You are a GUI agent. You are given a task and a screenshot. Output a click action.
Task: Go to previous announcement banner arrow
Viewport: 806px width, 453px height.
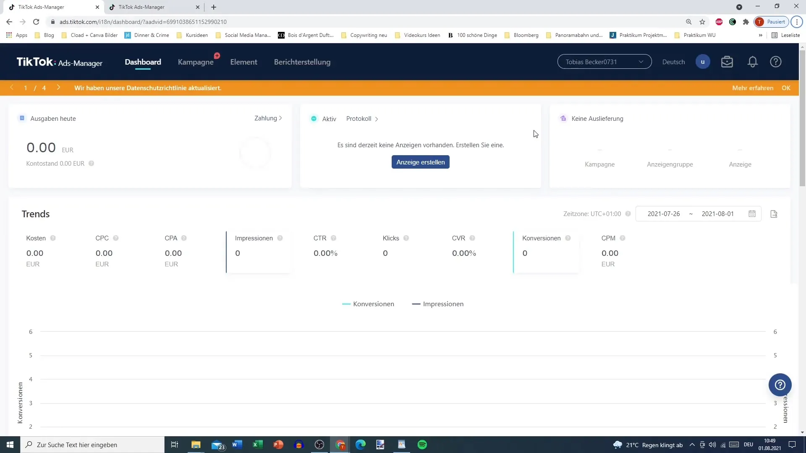12,88
